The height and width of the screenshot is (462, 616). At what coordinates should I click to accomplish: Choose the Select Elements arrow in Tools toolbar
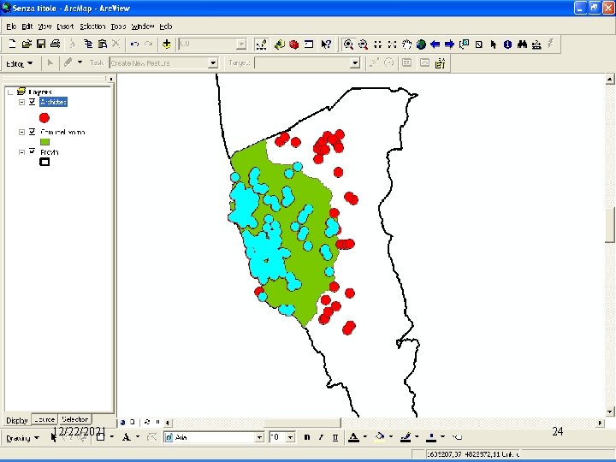(494, 44)
